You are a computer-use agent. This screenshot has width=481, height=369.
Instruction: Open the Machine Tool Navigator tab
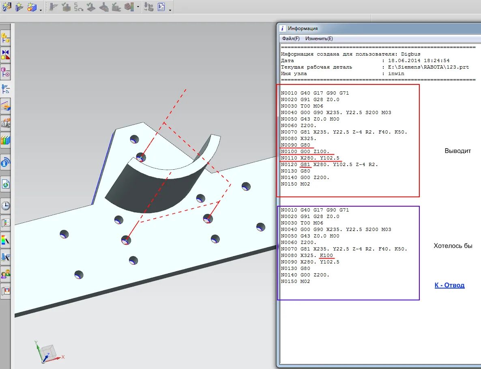coord(6,123)
